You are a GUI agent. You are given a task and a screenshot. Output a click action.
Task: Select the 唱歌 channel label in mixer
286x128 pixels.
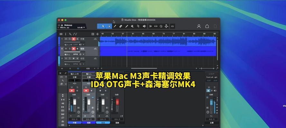[x=89, y=123]
